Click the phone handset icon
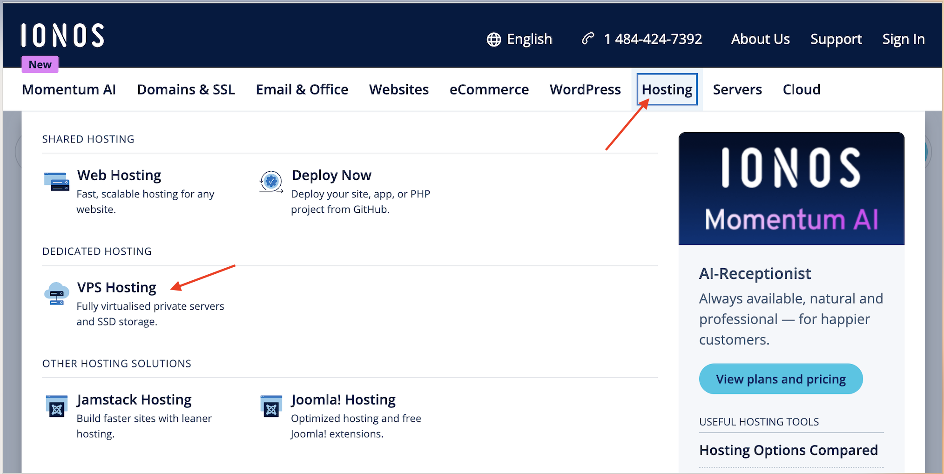The width and height of the screenshot is (944, 474). point(588,39)
